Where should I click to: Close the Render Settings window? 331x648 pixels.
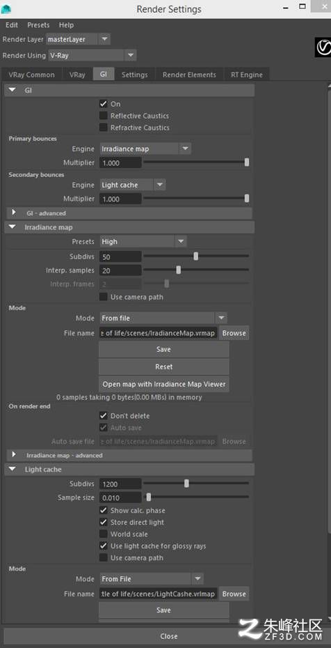click(169, 636)
